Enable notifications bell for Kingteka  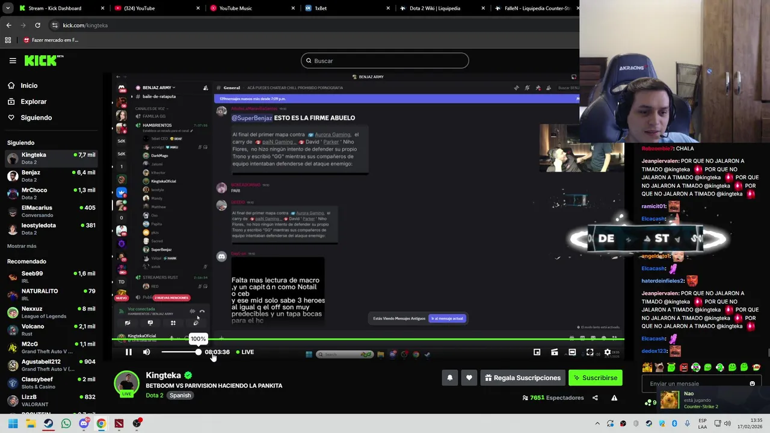pyautogui.click(x=449, y=378)
